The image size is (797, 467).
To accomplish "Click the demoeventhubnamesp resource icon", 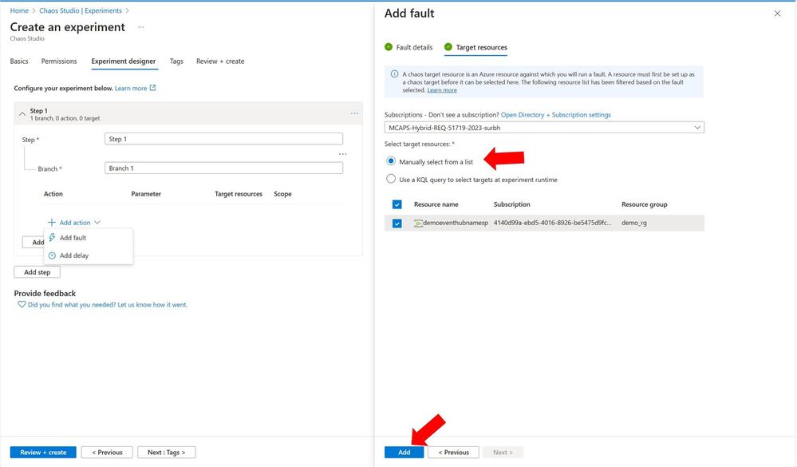I will pos(418,223).
